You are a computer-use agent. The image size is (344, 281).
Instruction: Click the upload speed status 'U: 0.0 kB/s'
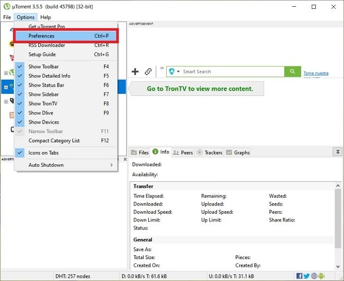231,276
